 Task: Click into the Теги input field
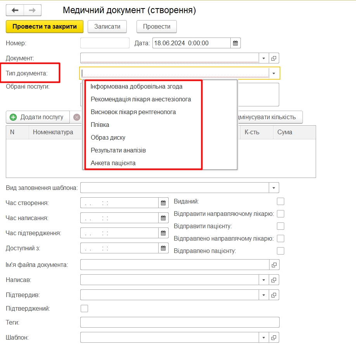180,322
